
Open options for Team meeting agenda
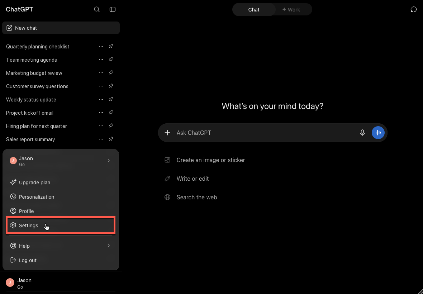tap(101, 60)
